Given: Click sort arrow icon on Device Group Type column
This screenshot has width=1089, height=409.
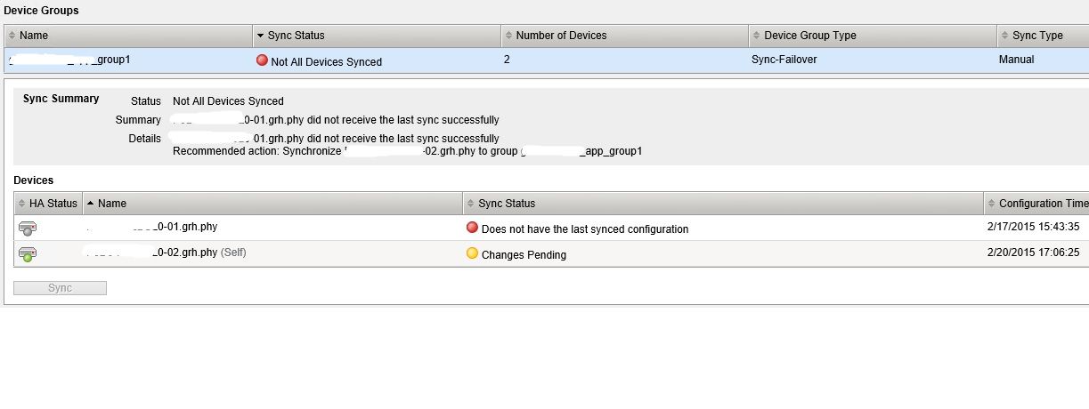Looking at the screenshot, I should [x=756, y=36].
